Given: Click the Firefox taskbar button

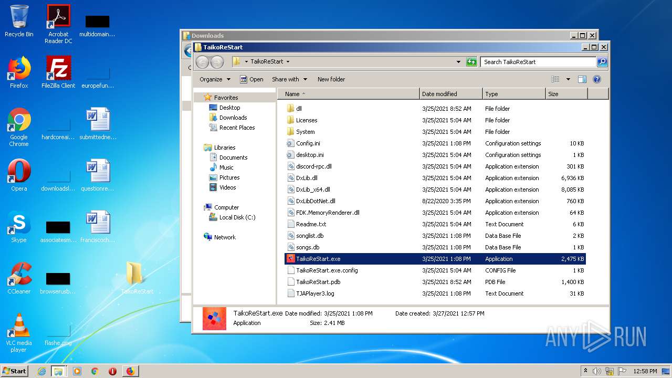Looking at the screenshot, I should point(130,371).
